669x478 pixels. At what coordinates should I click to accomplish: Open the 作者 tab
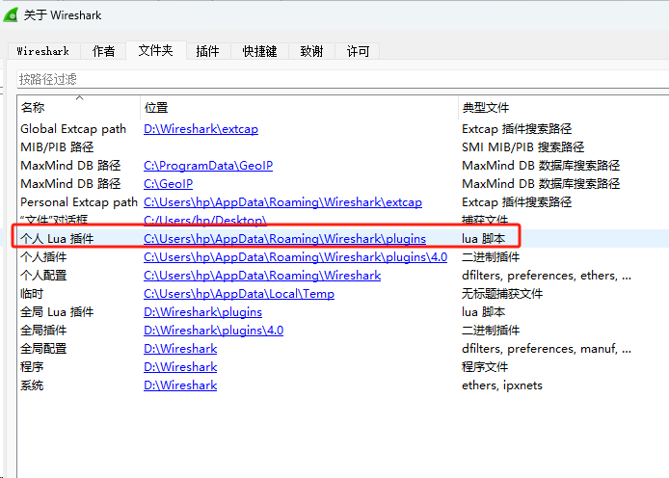point(104,51)
